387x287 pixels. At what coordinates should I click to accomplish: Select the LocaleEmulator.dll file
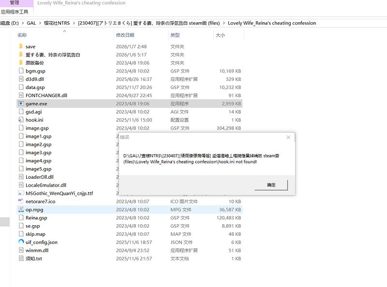tap(45, 185)
